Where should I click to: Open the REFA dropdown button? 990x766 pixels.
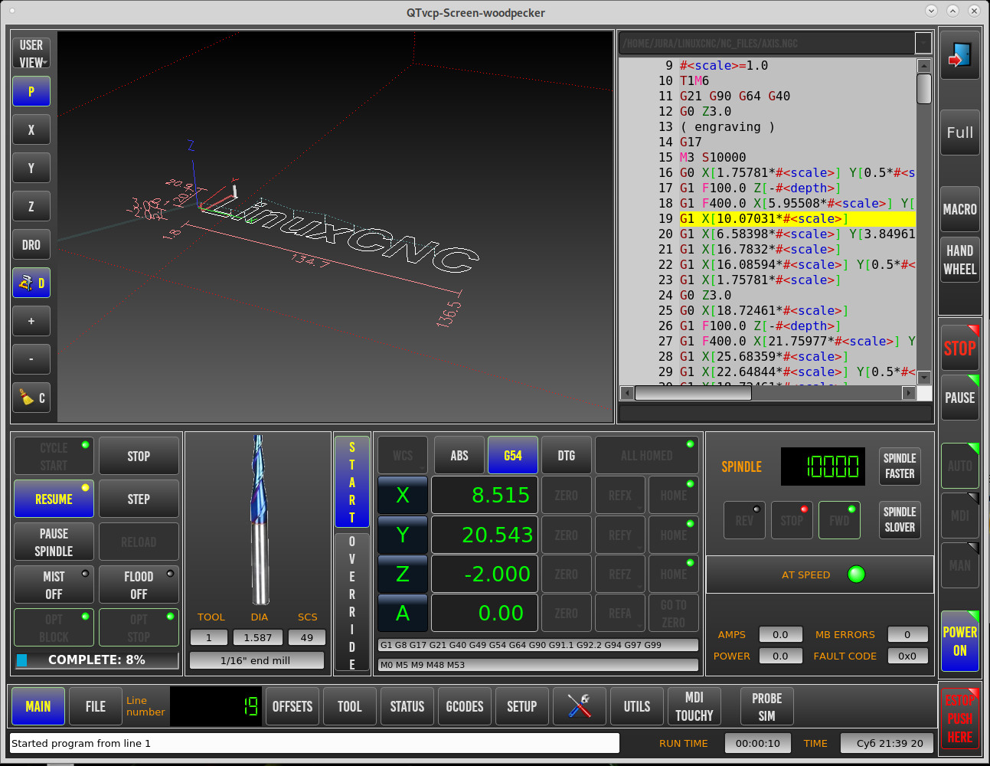[x=620, y=613]
